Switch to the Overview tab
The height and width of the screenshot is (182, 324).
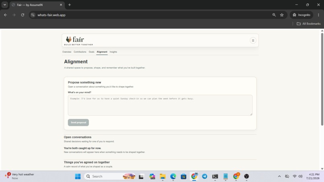(x=67, y=52)
